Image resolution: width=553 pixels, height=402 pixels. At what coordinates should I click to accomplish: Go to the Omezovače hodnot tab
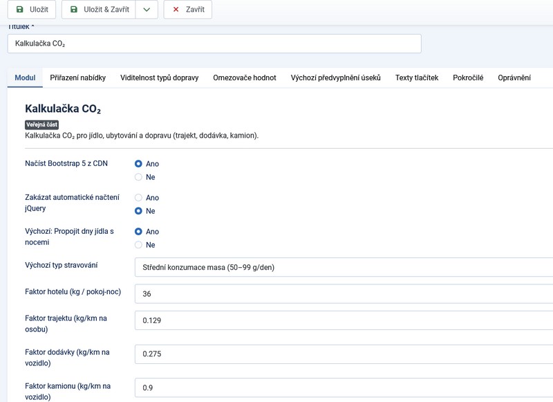click(x=245, y=77)
